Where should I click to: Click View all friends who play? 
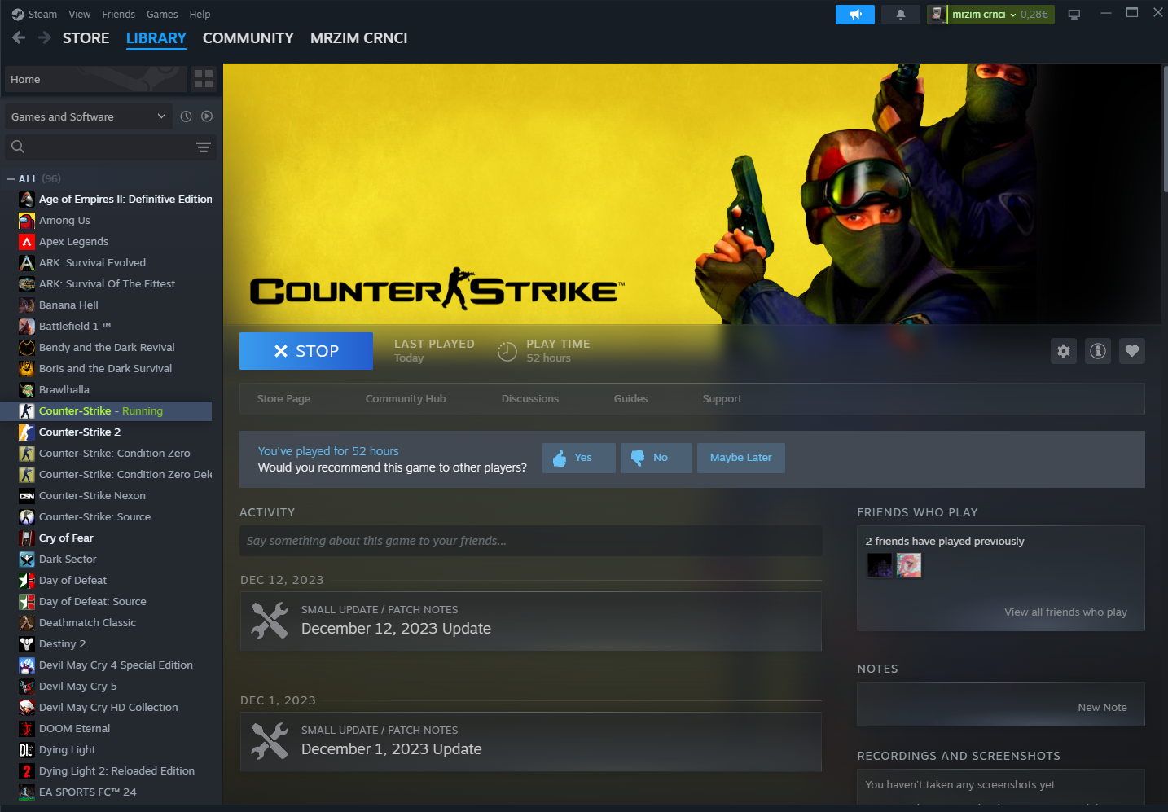1065,612
